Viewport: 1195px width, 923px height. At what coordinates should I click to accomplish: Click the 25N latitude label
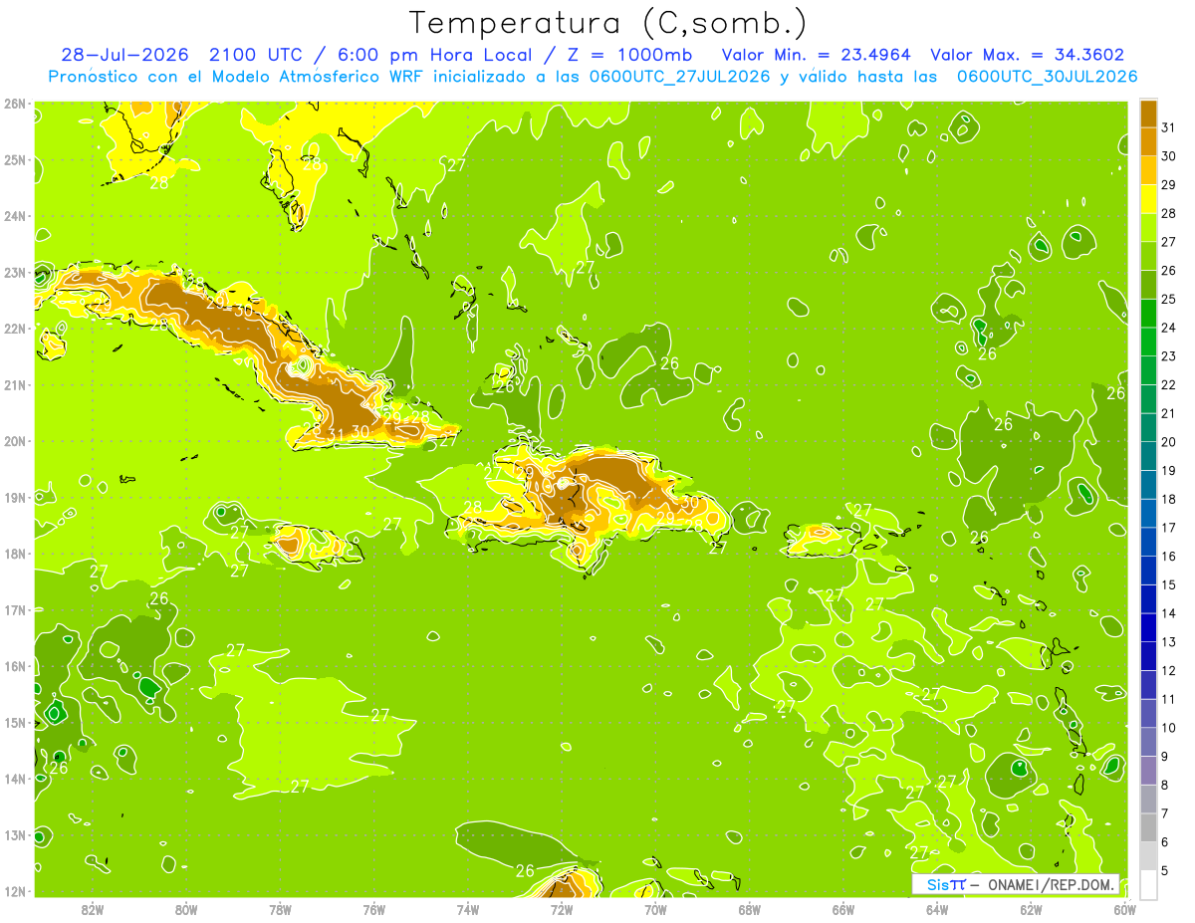coord(14,160)
